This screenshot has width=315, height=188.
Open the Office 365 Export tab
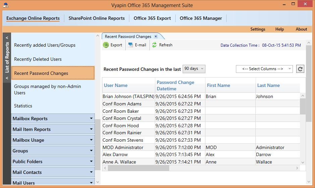pyautogui.click(x=152, y=18)
